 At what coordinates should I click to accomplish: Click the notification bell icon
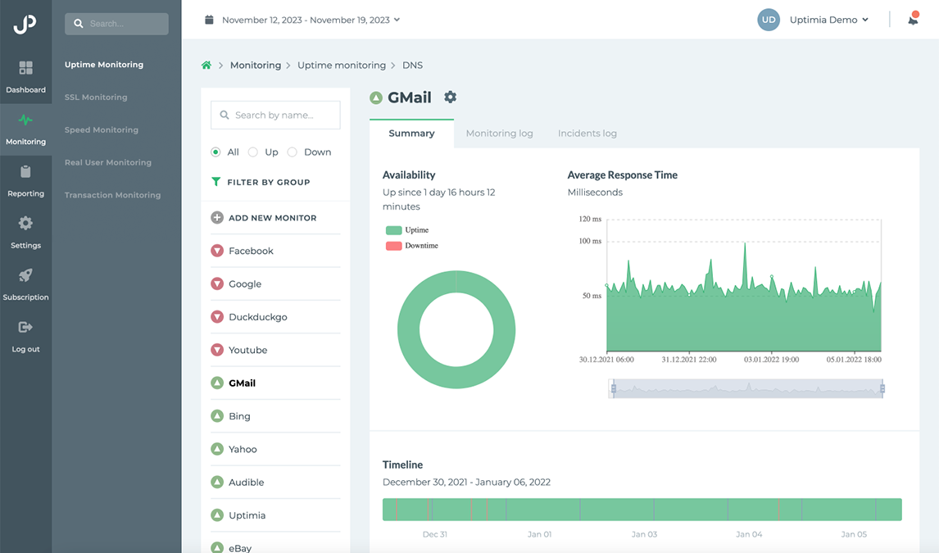(x=913, y=20)
